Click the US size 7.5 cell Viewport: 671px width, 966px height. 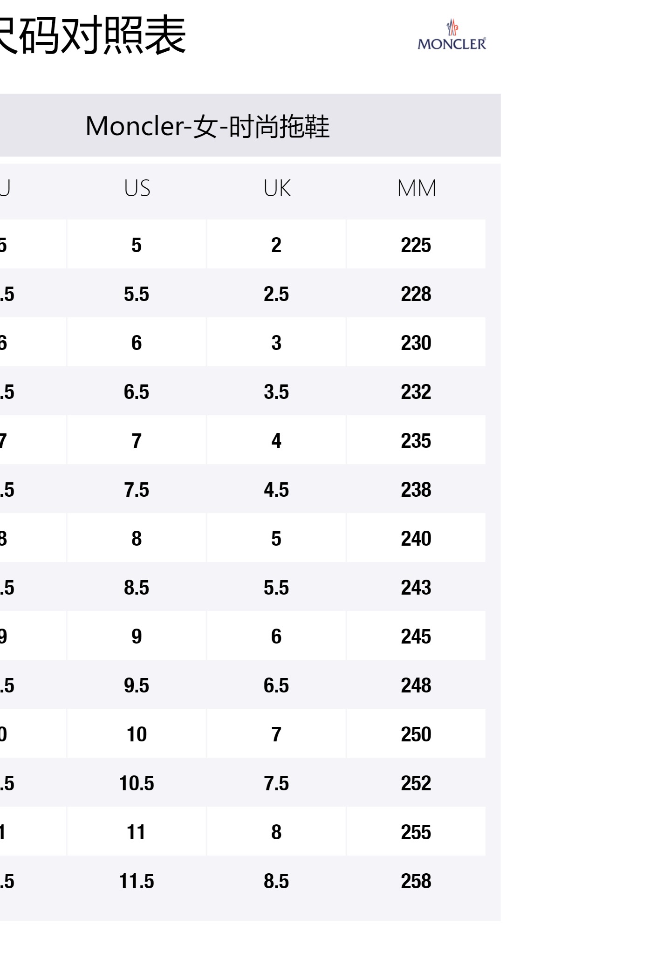137,490
